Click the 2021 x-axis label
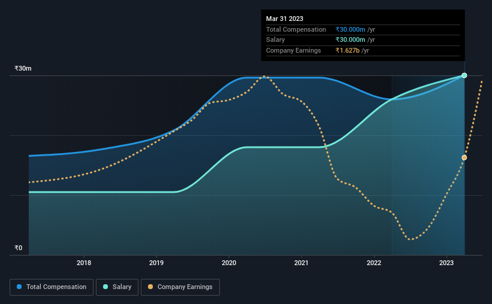 point(301,263)
